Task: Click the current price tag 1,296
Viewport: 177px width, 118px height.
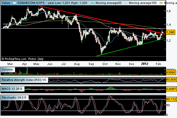Action: [x=171, y=32]
